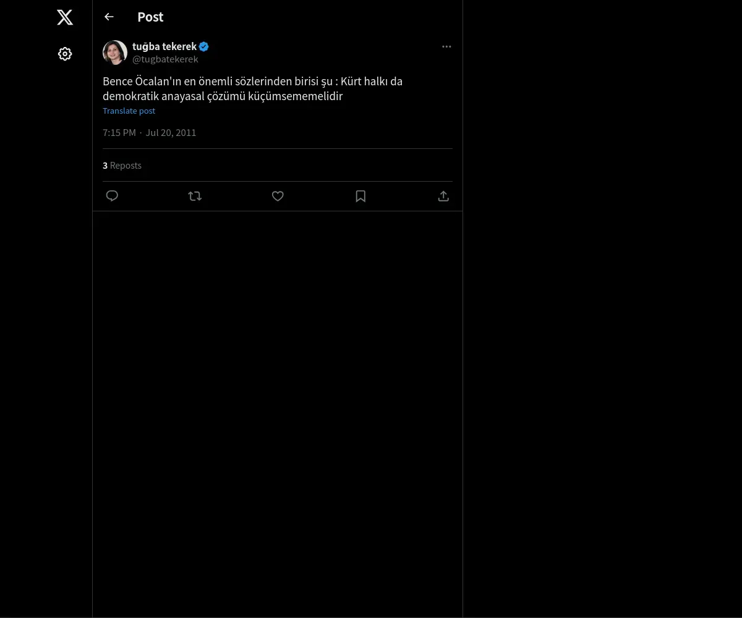Screen dimensions: 742x618
Task: Share the post using the upload icon
Action: [x=443, y=196]
